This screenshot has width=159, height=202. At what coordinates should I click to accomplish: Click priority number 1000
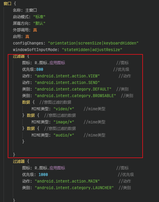tap(43, 175)
